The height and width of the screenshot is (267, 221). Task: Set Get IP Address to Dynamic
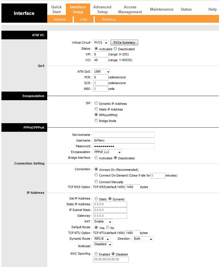coord(110,199)
